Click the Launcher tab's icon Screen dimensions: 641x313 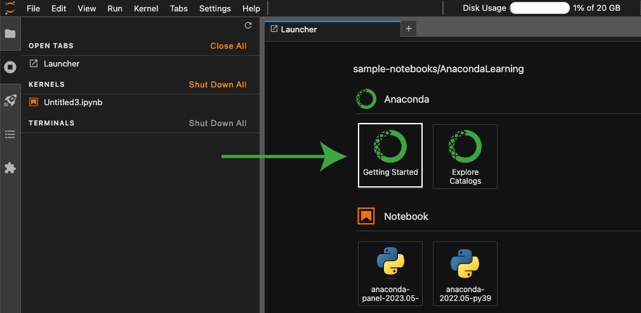click(x=274, y=29)
